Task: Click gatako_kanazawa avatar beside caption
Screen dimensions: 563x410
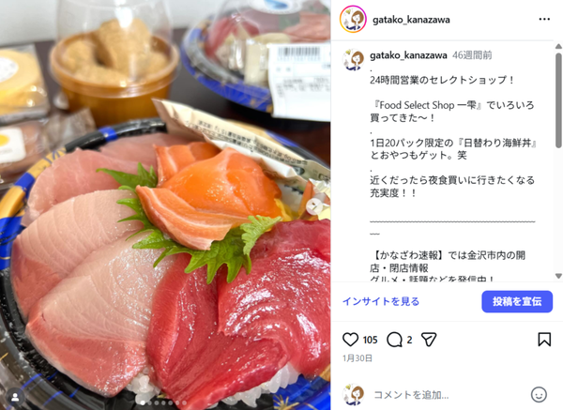Action: click(353, 60)
